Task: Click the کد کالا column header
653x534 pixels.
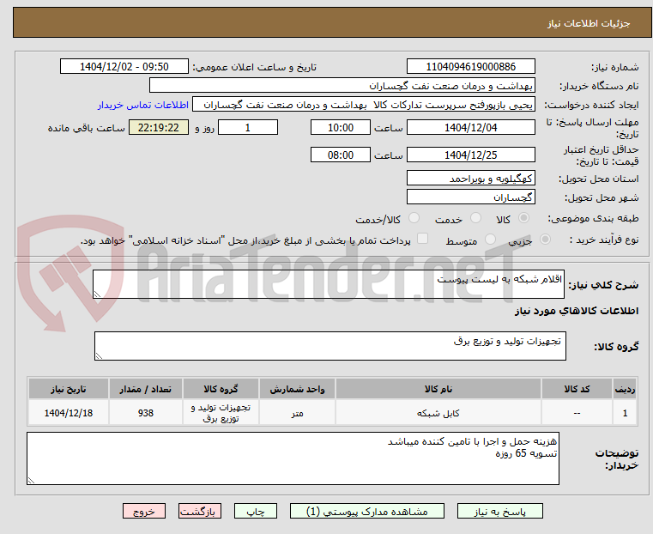Action: 577,389
